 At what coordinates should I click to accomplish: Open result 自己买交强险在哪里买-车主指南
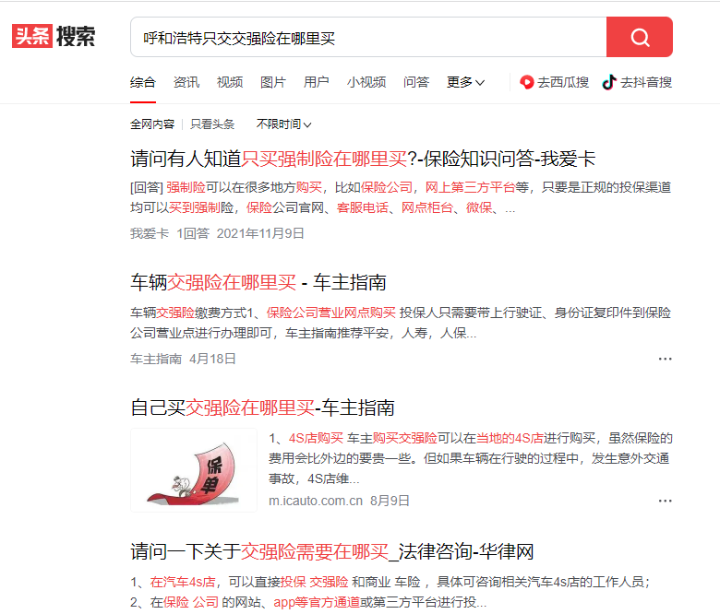click(x=262, y=407)
